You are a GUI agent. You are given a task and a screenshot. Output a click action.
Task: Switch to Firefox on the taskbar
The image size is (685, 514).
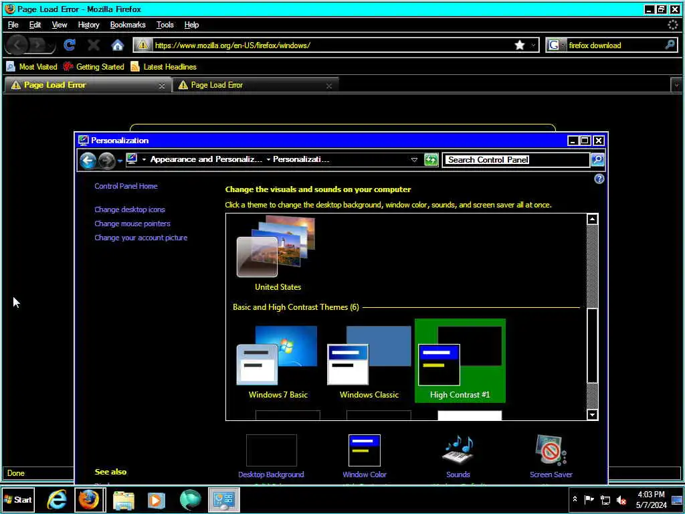tap(89, 499)
